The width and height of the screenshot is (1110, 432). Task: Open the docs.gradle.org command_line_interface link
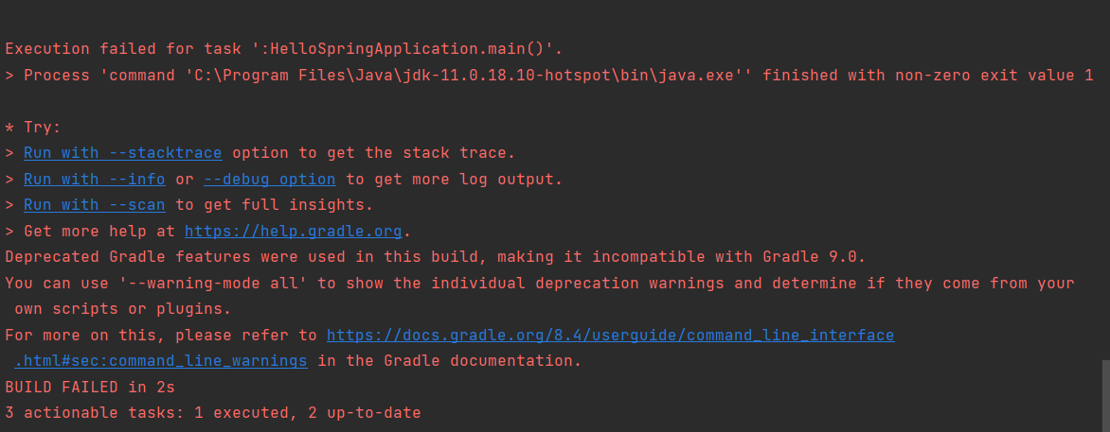click(610, 336)
